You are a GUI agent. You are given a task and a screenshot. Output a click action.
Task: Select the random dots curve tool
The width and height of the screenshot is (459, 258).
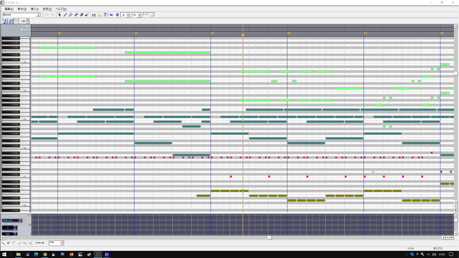(x=31, y=243)
